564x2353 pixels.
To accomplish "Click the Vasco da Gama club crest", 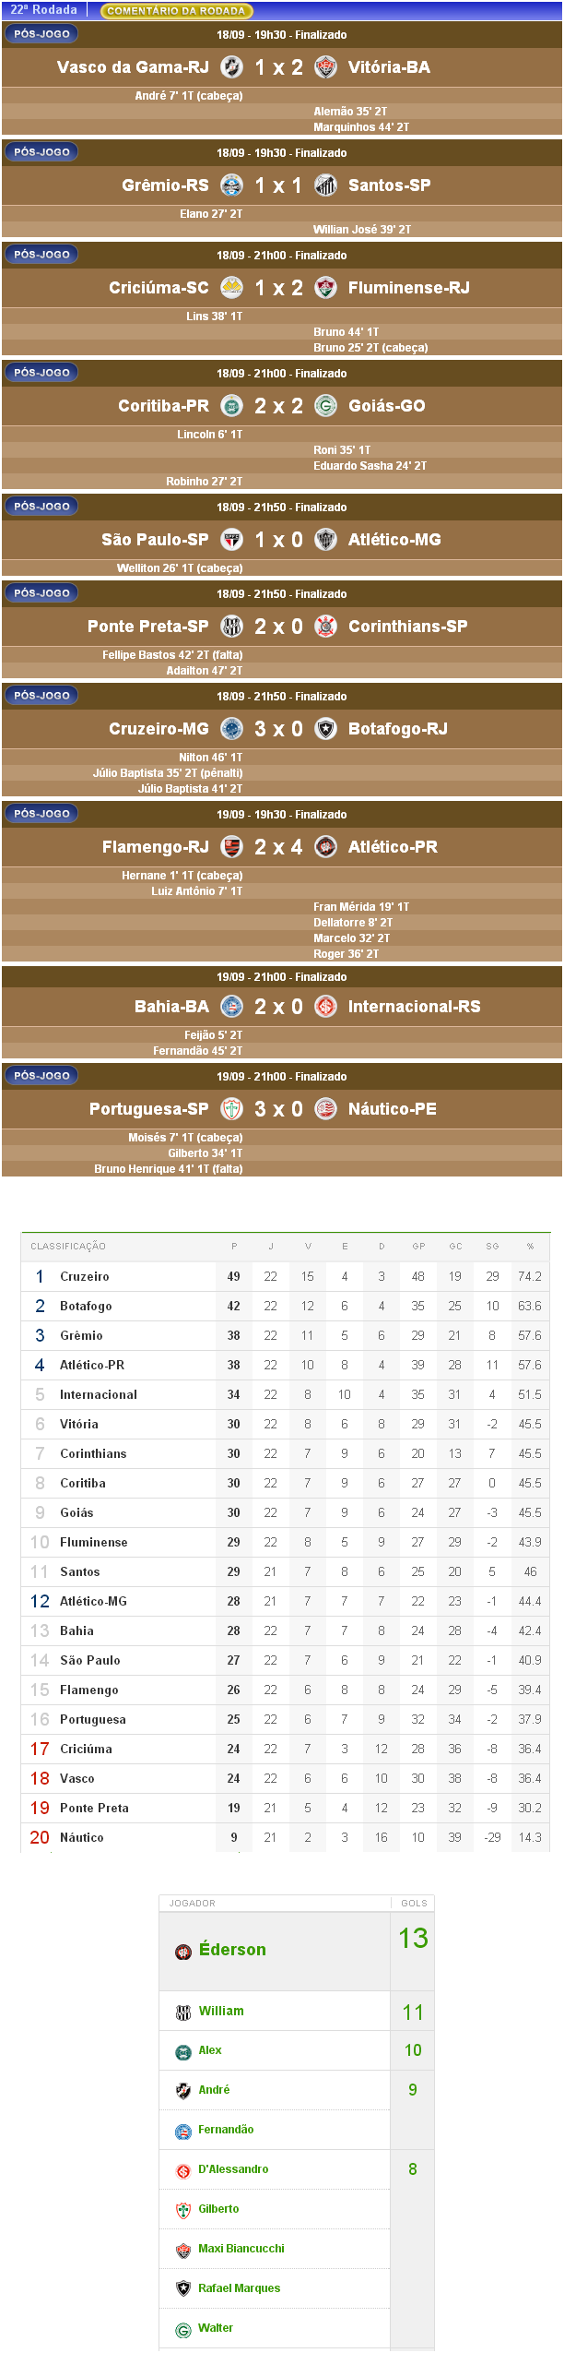I will 232,67.
